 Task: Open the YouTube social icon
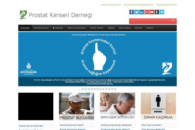coord(152,12)
